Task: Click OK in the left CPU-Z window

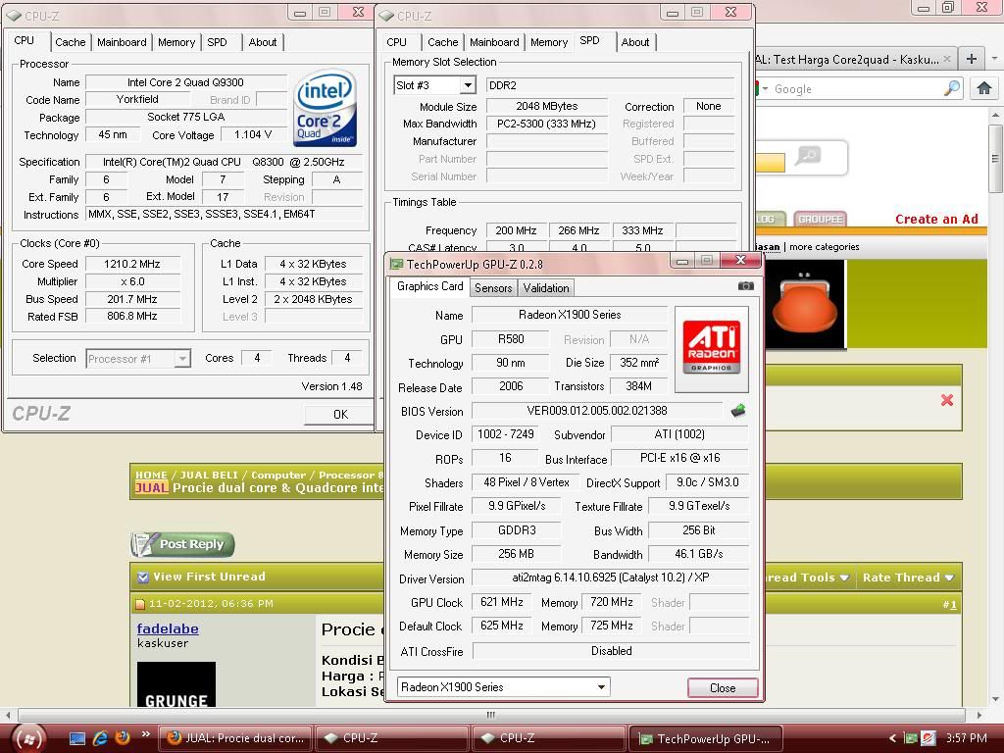Action: (x=340, y=415)
